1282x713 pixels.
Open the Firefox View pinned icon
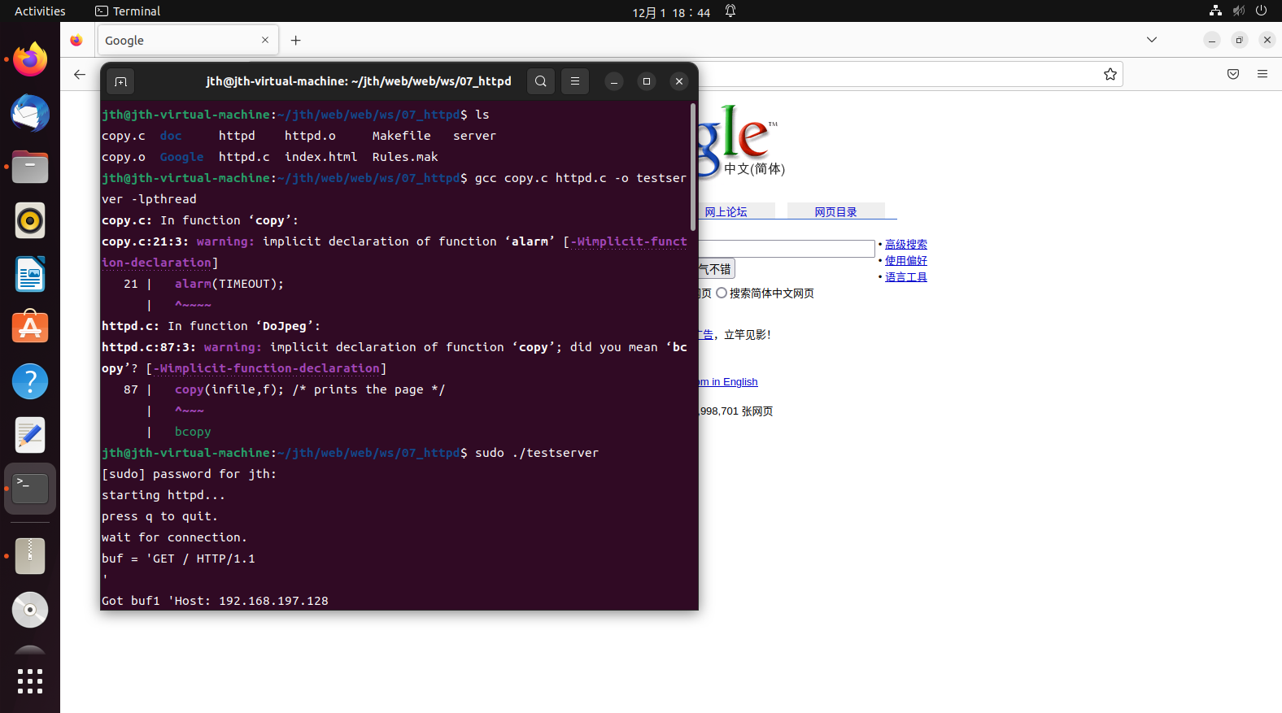pos(76,40)
